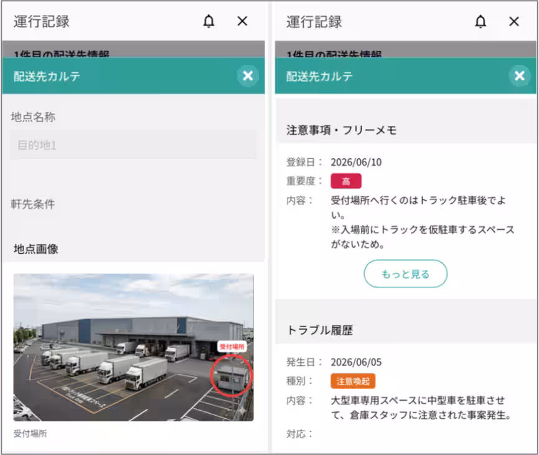Click the 地点名称 input showing 目的地1
This screenshot has width=539, height=455.
(x=133, y=145)
